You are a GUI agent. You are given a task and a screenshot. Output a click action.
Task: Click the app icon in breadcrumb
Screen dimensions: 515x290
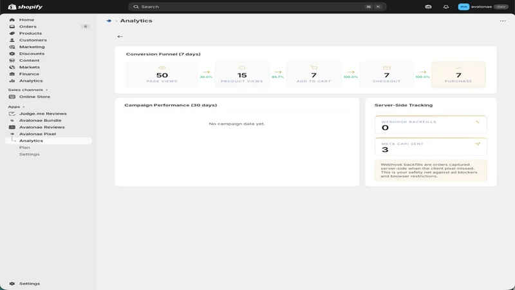tap(109, 21)
